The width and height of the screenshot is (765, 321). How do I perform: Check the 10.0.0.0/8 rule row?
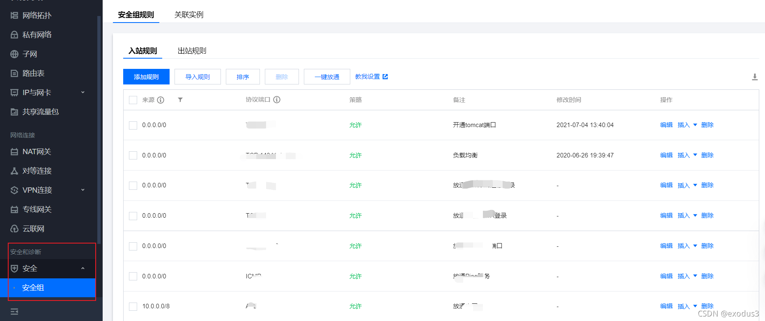[x=133, y=306]
